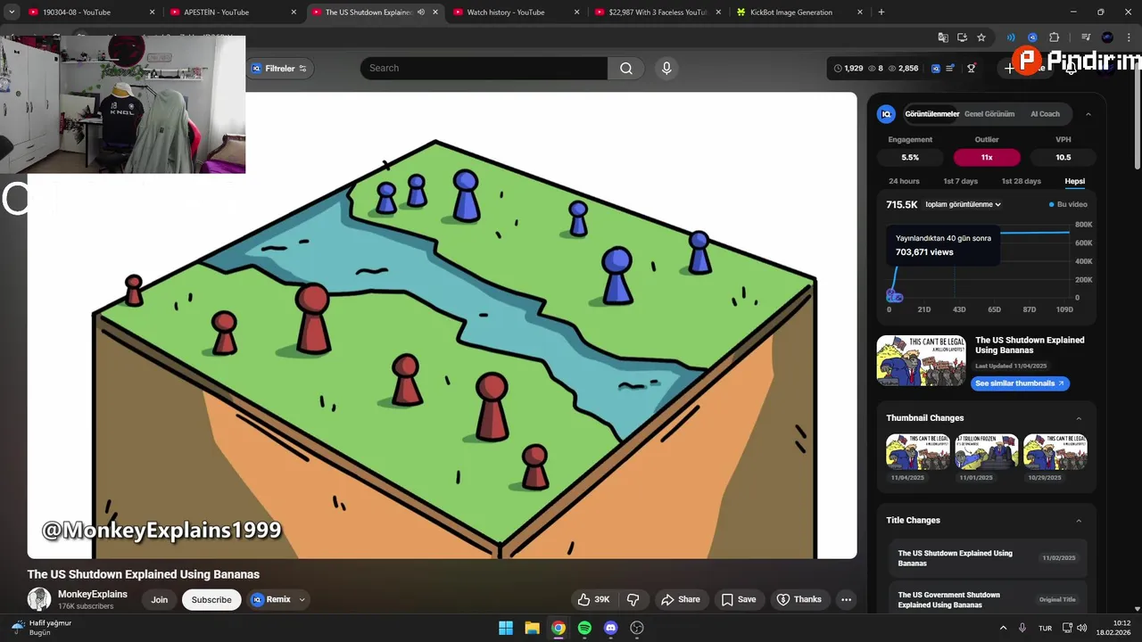Dislike the video with thumbs down
Screen dimensions: 1142x642
click(633, 599)
